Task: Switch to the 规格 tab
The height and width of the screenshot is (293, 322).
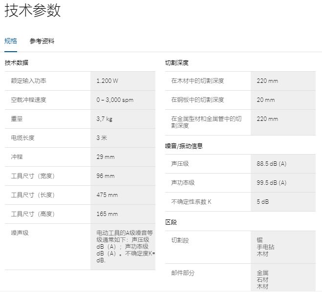Action: tap(11, 41)
